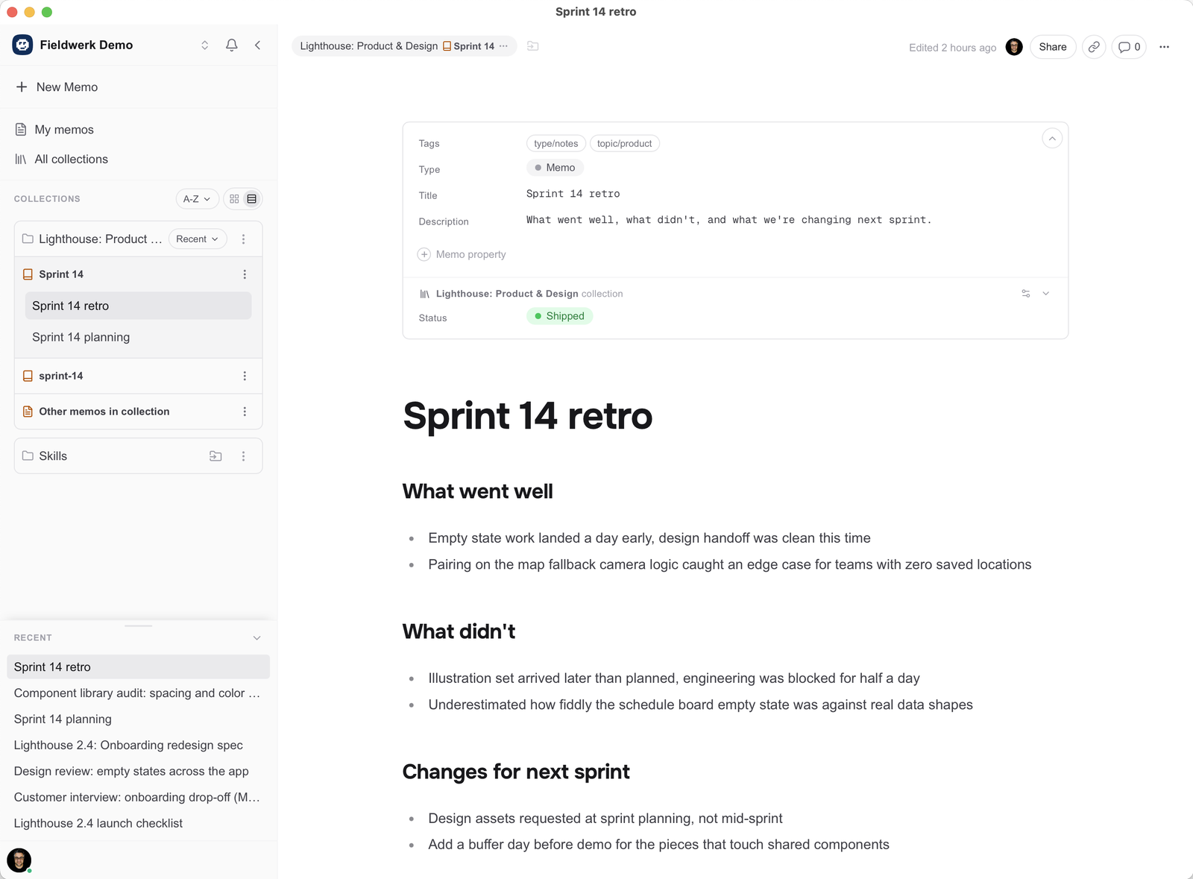Switch collections to grid view
Screen dimensions: 1193x879
tap(235, 199)
